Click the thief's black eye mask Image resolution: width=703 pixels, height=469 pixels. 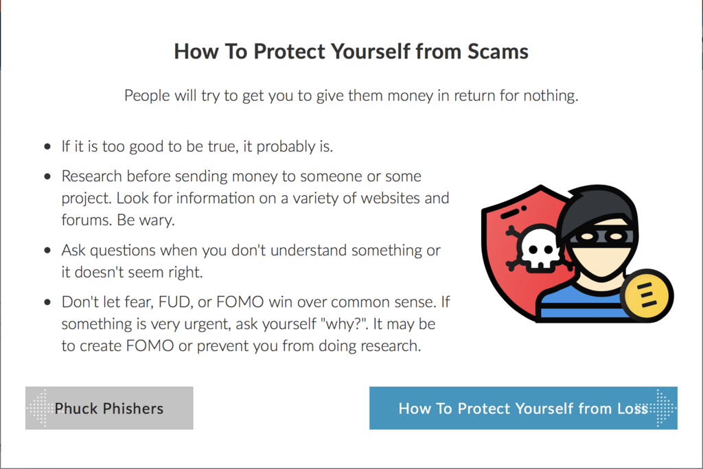pos(601,236)
